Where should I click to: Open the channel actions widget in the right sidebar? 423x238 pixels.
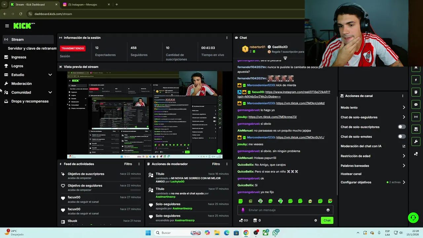(416, 129)
